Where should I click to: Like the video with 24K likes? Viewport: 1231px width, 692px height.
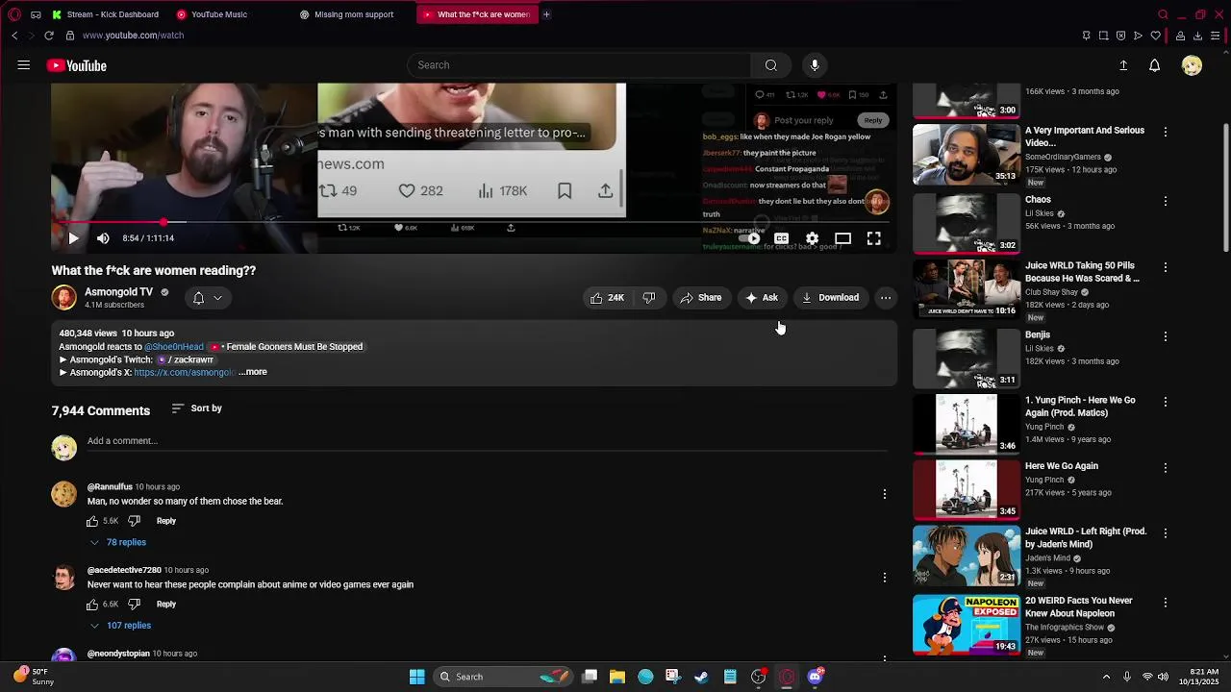[x=607, y=298]
